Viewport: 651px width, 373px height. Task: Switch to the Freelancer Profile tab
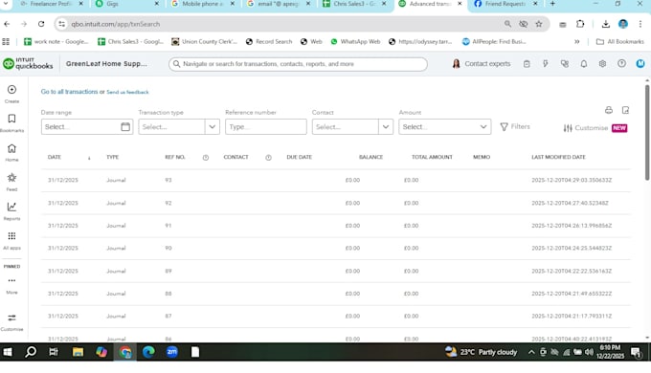(x=52, y=4)
